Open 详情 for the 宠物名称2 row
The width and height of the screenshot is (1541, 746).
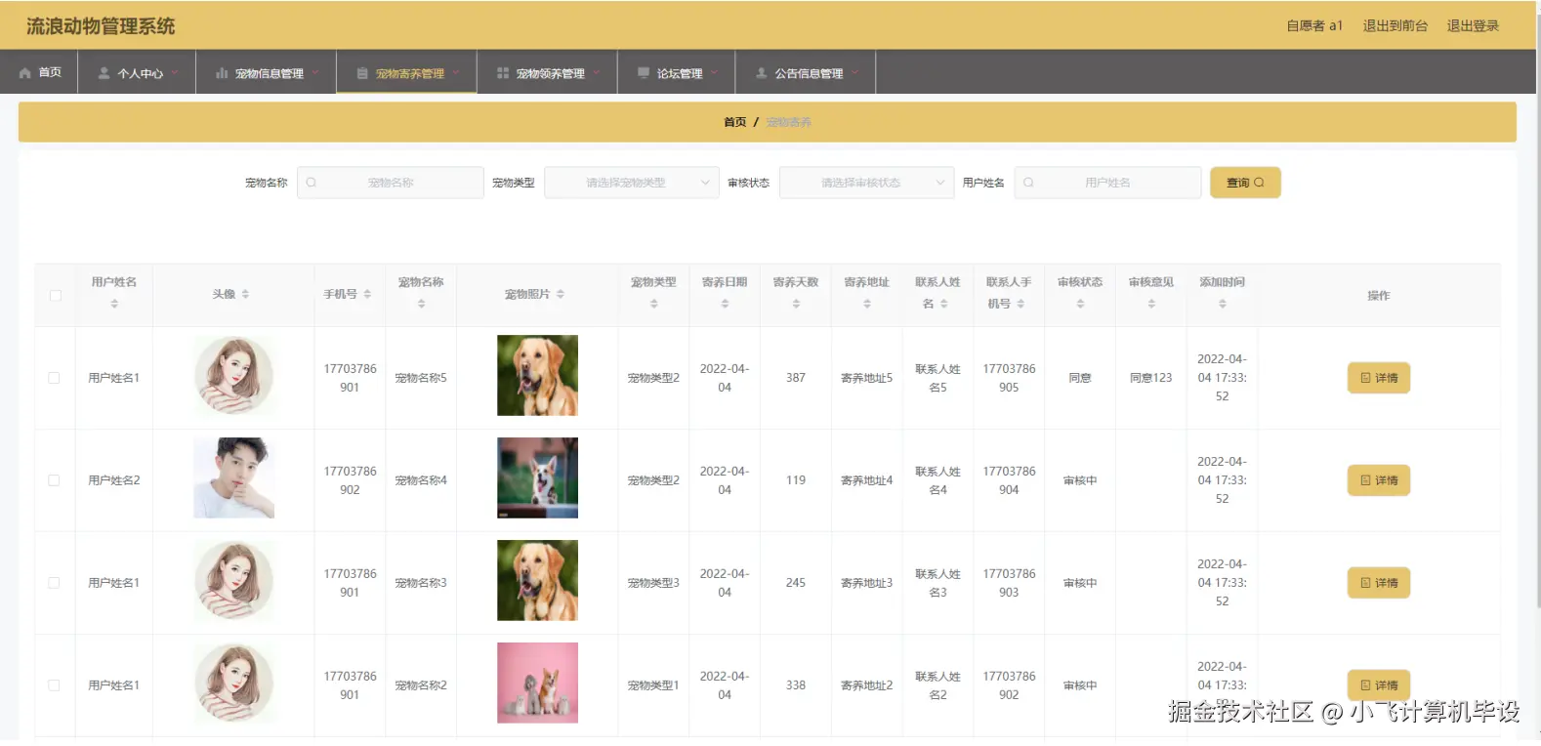1379,685
